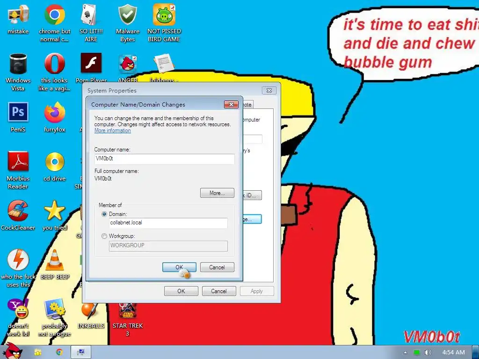Click the greyed-out Apply button in System Properties
This screenshot has height=359, width=479.
257,291
